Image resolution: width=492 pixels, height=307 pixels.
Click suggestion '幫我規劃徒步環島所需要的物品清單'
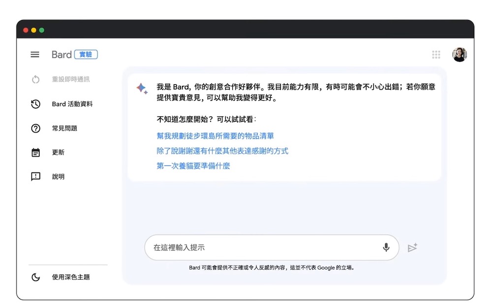[x=215, y=136]
